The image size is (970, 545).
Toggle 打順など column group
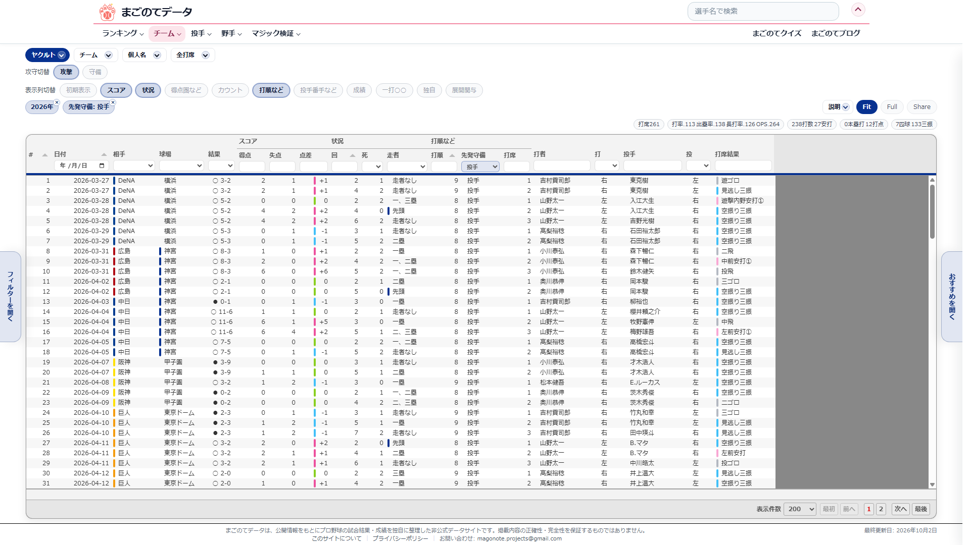point(271,90)
